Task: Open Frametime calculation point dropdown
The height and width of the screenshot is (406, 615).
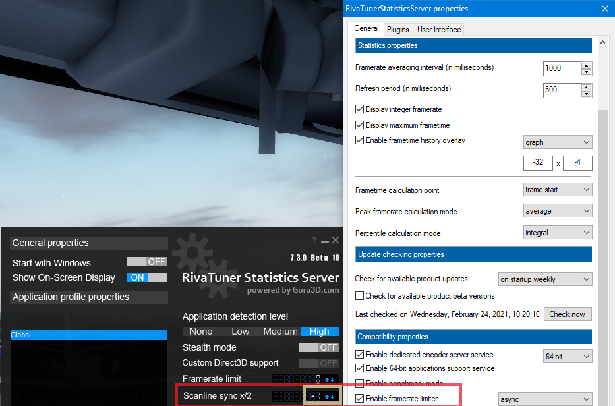Action: tap(558, 190)
